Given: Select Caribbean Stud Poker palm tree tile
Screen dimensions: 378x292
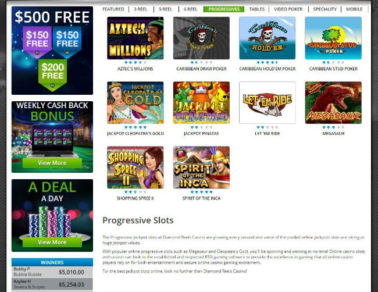Looking at the screenshot, I should (333, 38).
